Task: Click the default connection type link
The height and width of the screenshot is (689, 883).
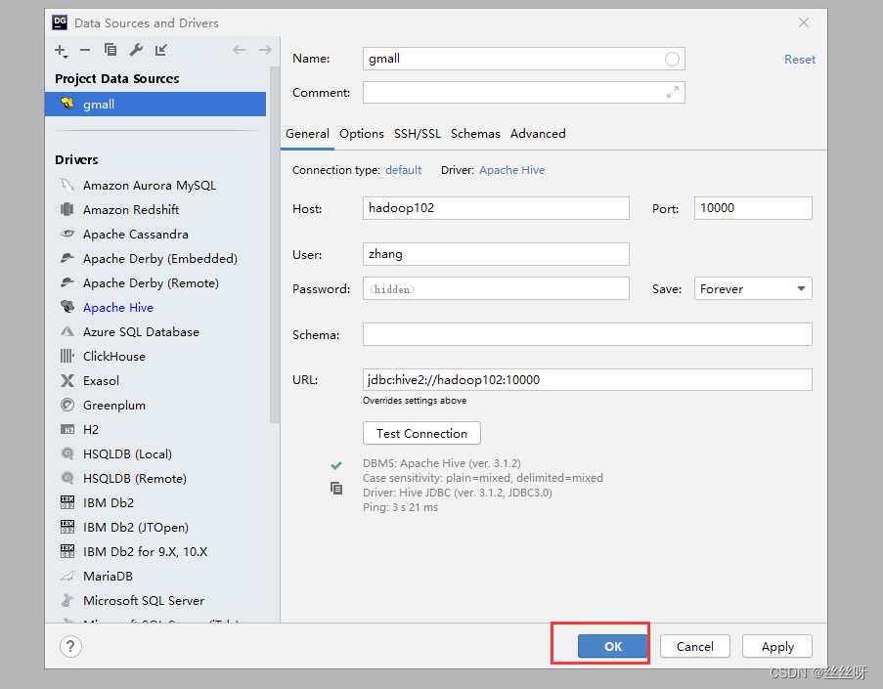Action: pos(403,170)
